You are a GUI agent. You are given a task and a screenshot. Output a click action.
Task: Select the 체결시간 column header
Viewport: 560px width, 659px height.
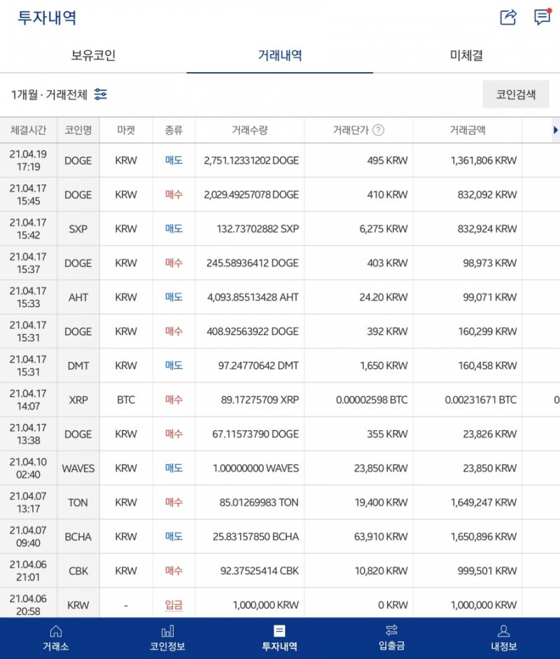click(x=29, y=130)
